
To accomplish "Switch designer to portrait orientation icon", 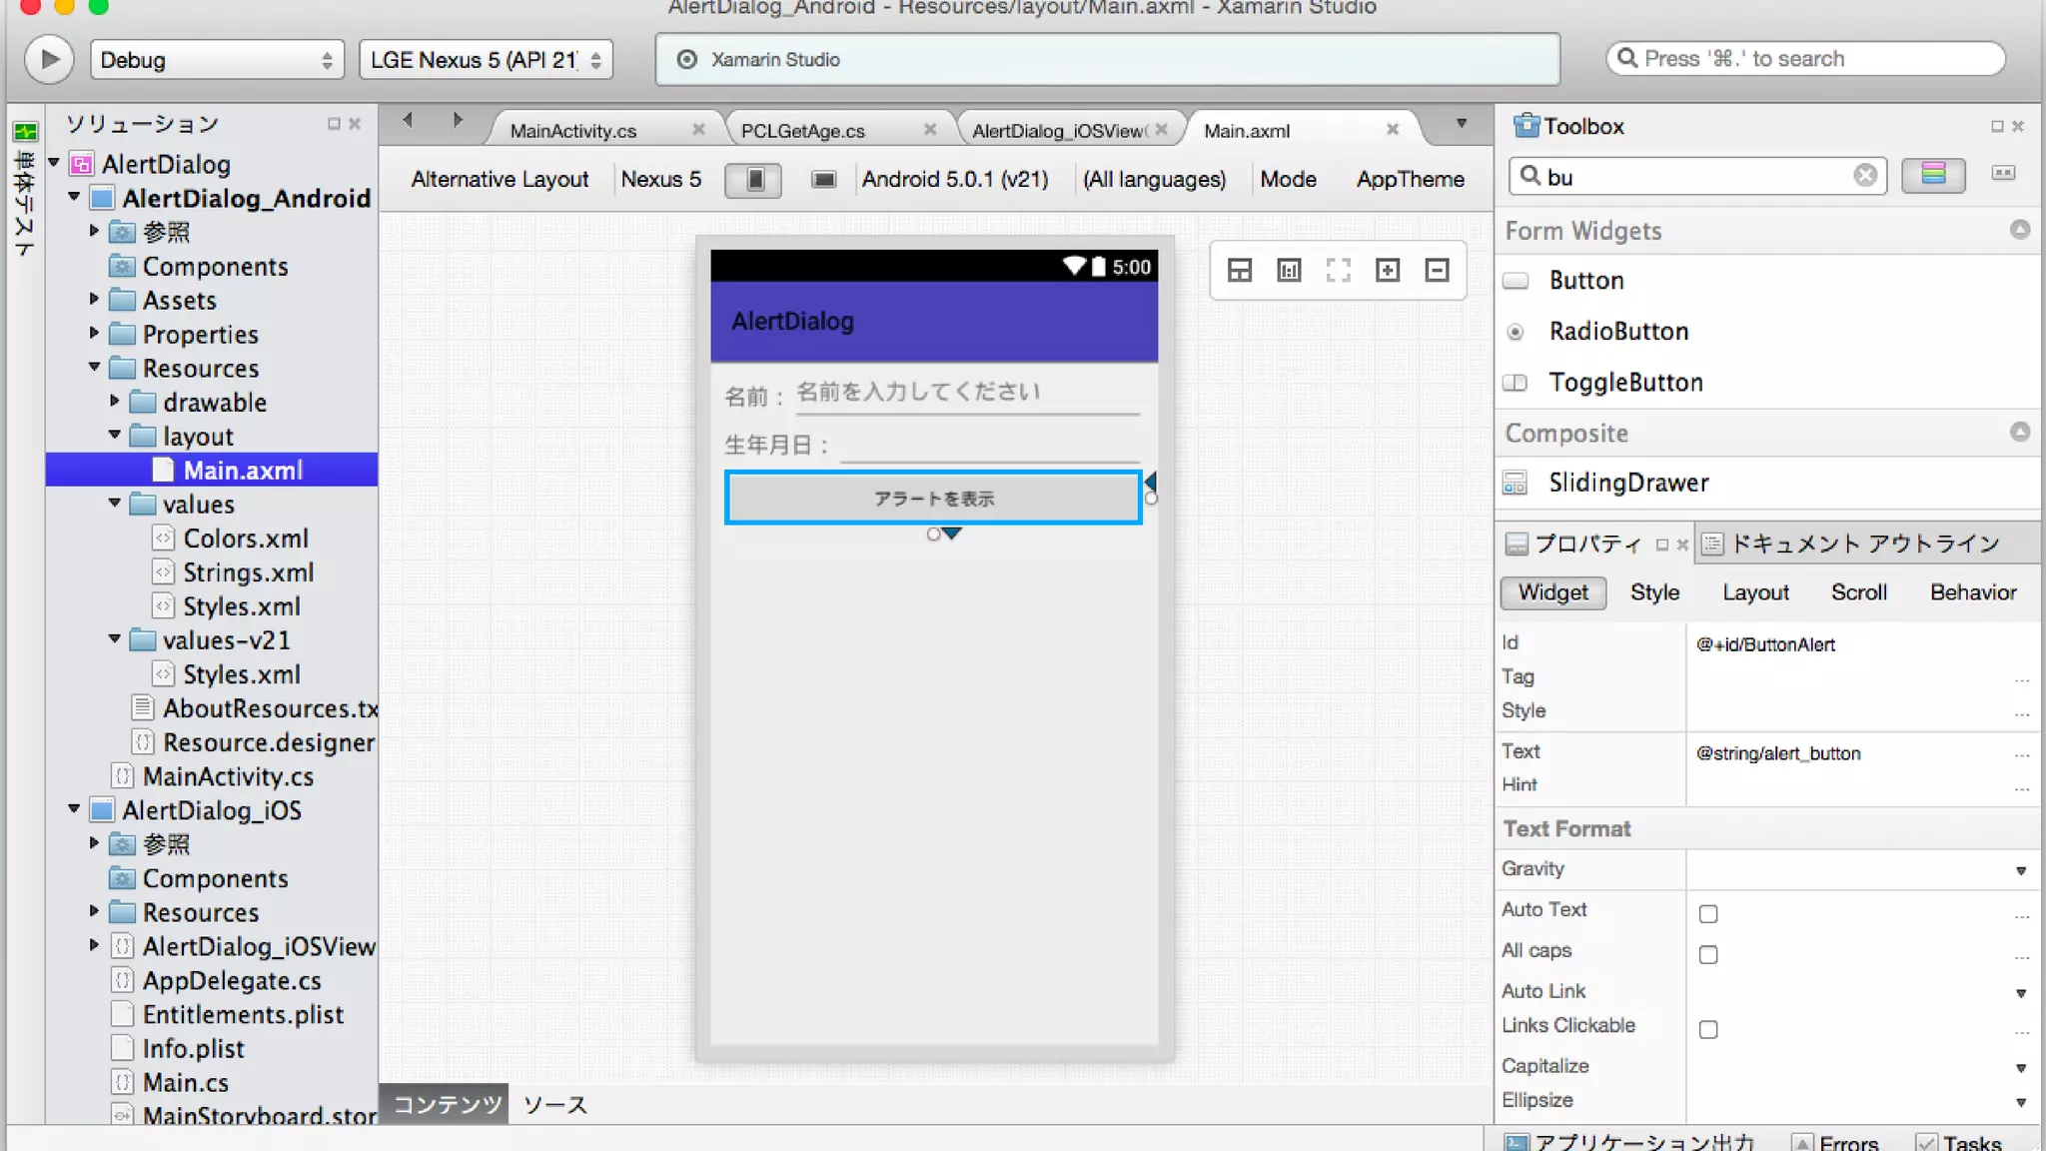I will pos(754,180).
